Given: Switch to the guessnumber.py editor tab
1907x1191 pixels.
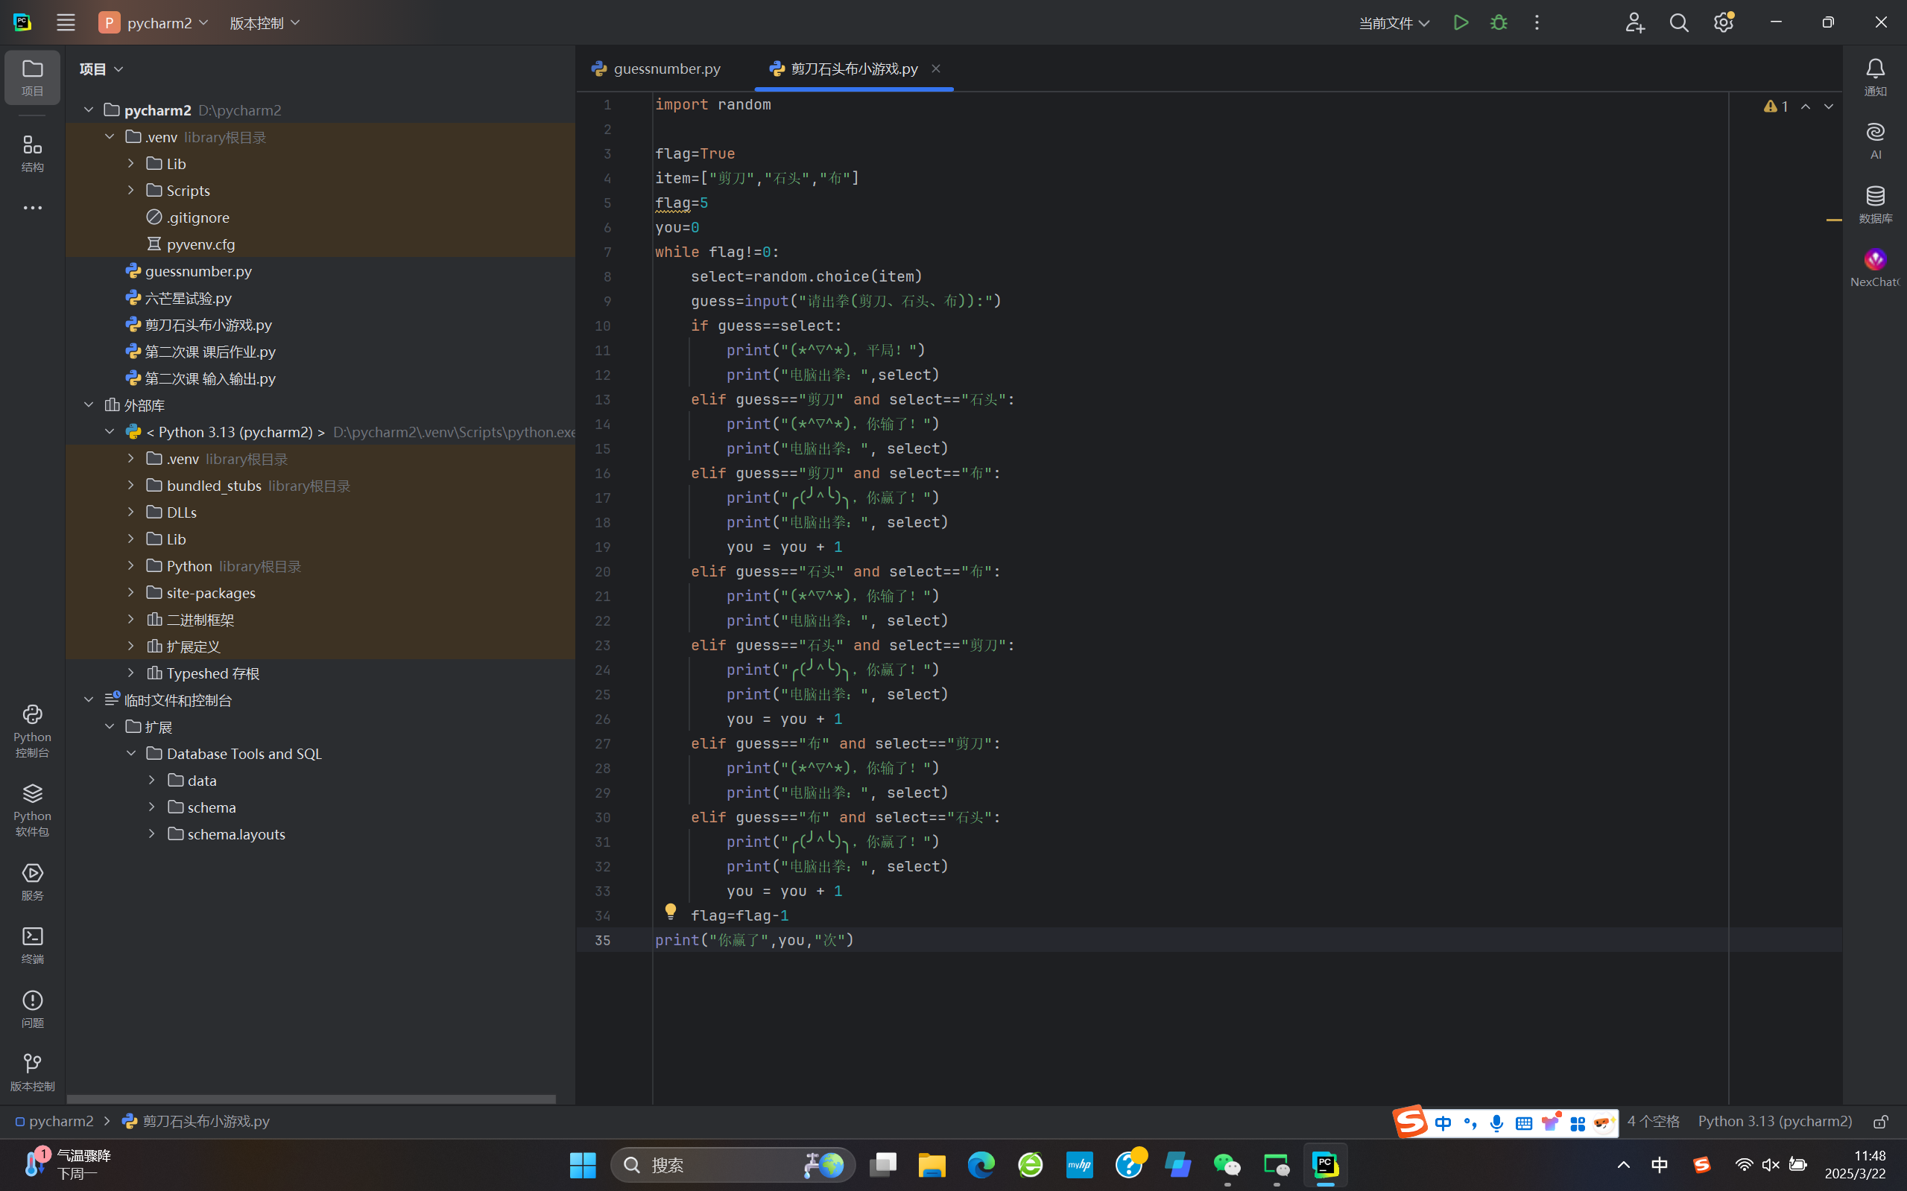Looking at the screenshot, I should (x=666, y=69).
